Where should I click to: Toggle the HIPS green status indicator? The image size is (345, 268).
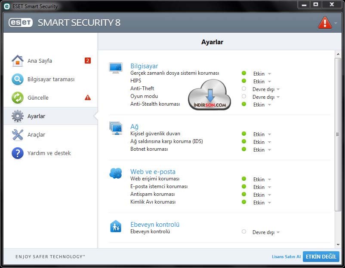pos(244,81)
